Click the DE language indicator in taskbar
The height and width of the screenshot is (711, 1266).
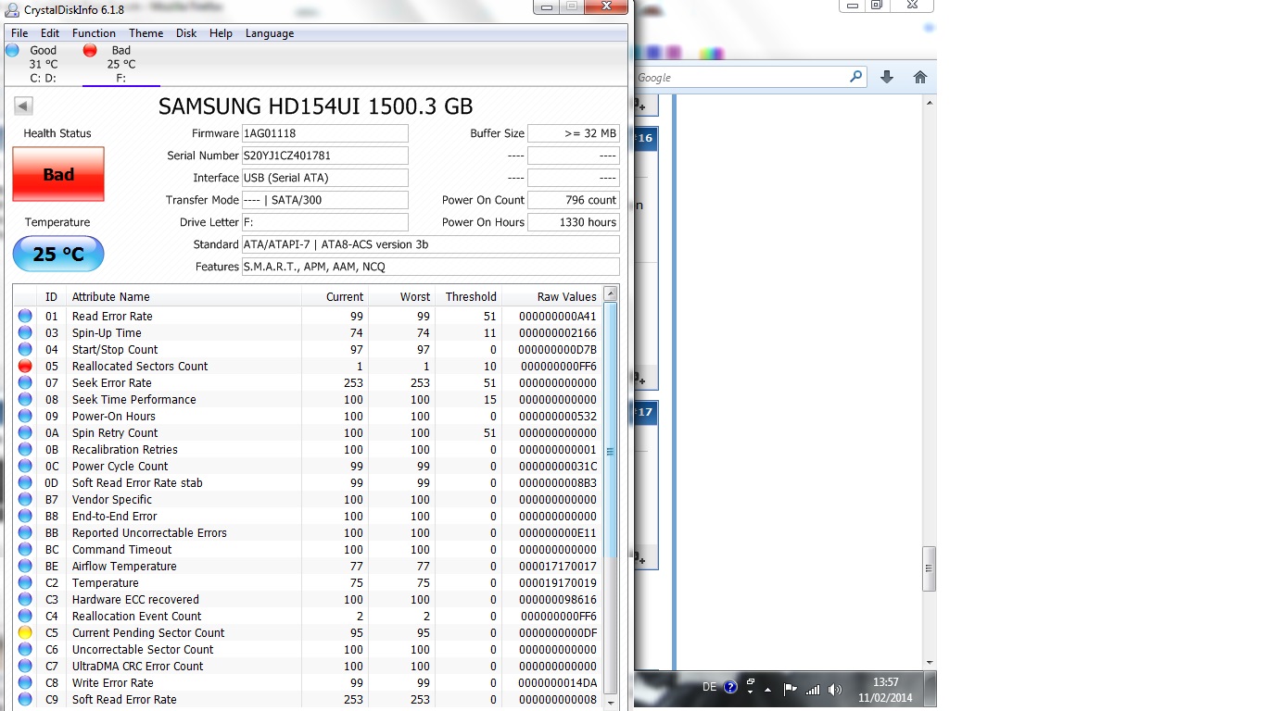coord(709,688)
